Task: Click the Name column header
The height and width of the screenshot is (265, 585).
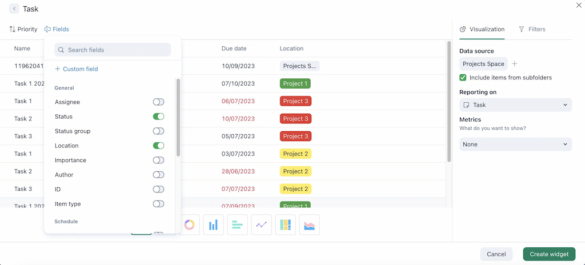Action: tap(22, 49)
